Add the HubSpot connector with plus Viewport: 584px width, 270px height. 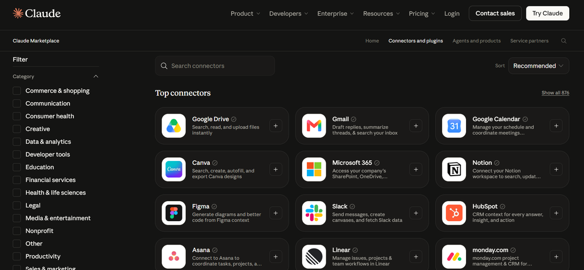click(556, 213)
